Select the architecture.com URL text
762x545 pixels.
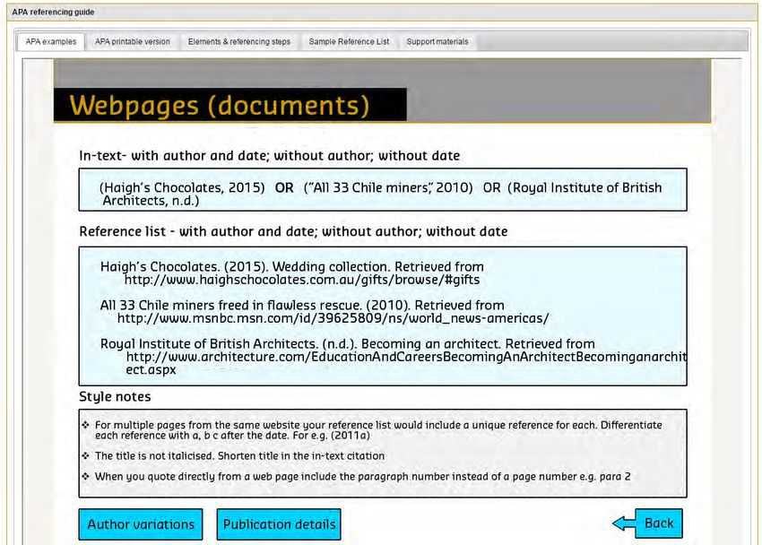click(x=406, y=363)
